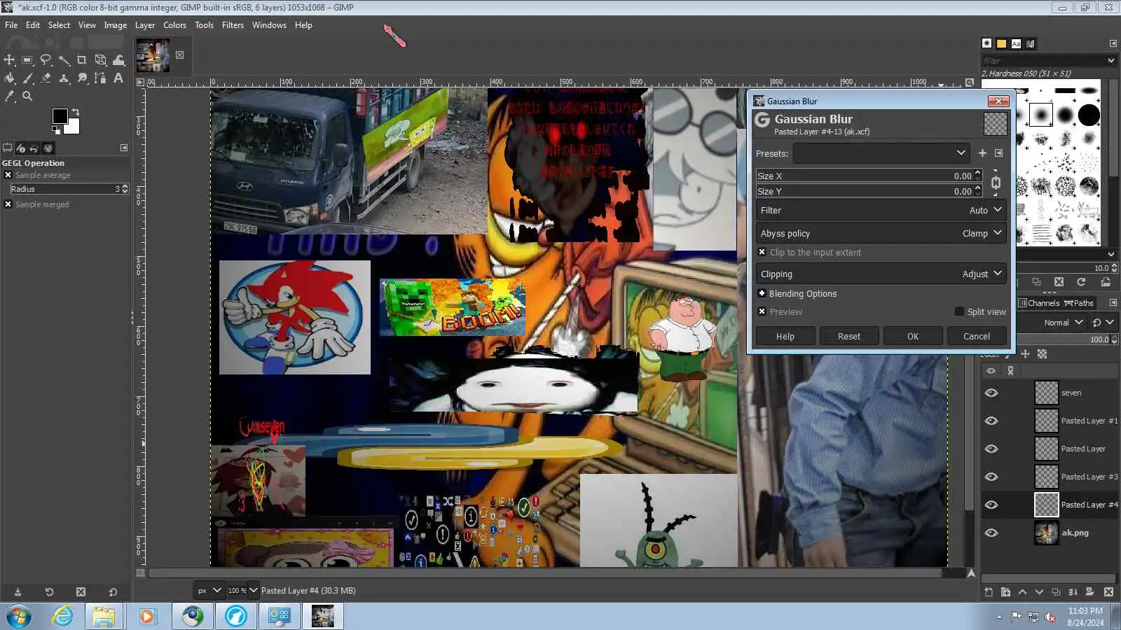The height and width of the screenshot is (630, 1121).
Task: Open the Windows Start menu
Action: pos(18,617)
